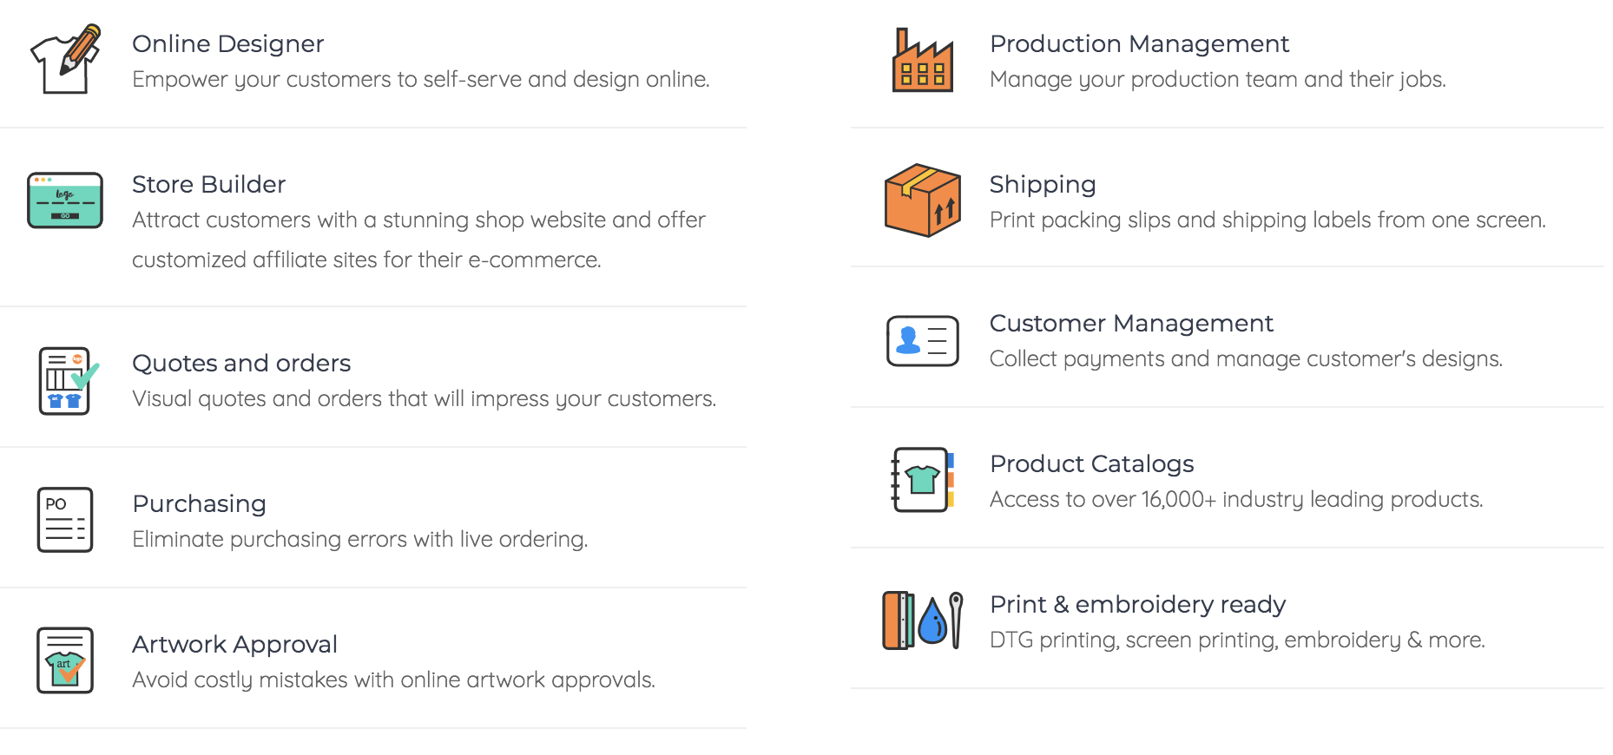1613x755 pixels.
Task: Click the Online Designer t-shirt pencil icon
Action: click(65, 59)
